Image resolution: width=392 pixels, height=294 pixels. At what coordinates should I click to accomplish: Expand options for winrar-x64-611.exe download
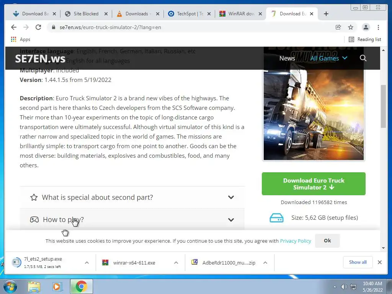(x=176, y=263)
